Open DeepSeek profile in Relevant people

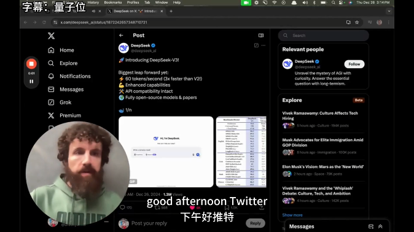(305, 61)
